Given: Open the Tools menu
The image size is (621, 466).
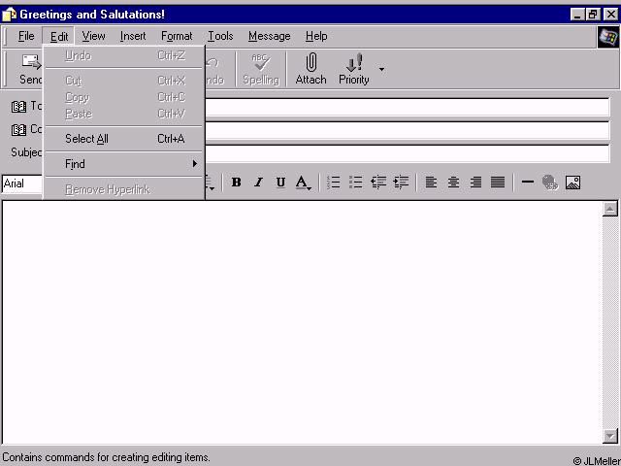Looking at the screenshot, I should coord(220,36).
